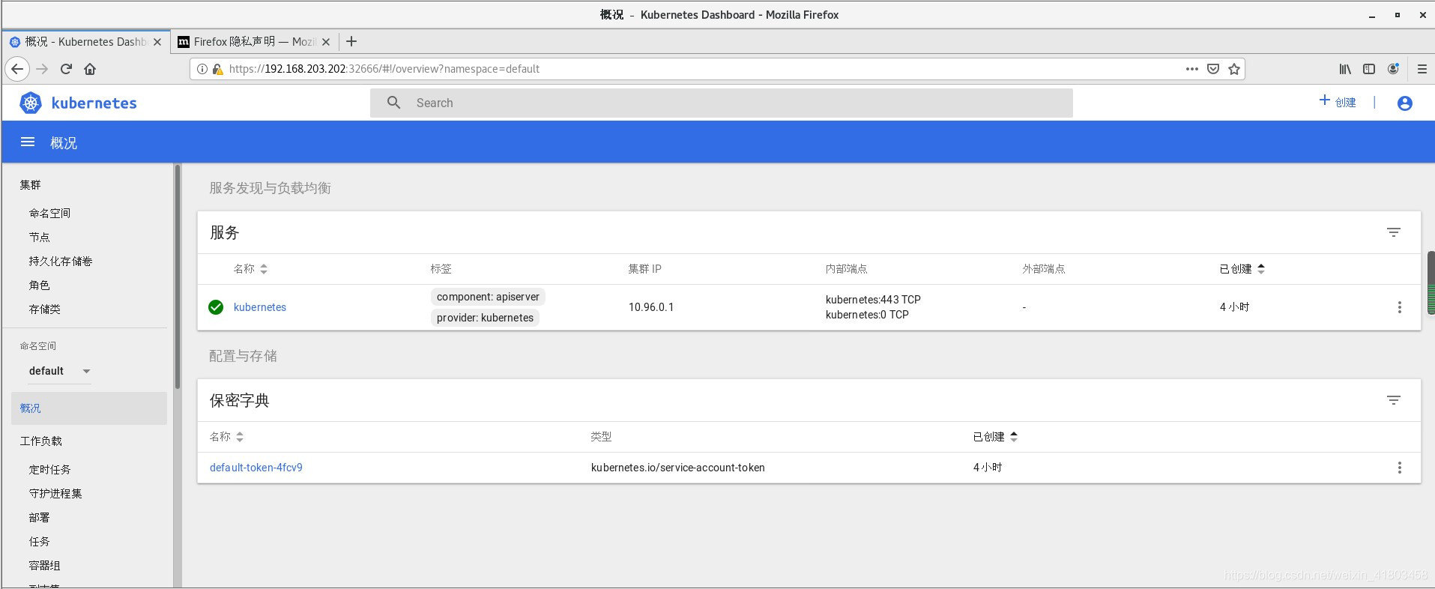Viewport: 1435px width, 589px height.
Task: Open actions menu for default-token-4fcv9 row
Action: tap(1399, 468)
